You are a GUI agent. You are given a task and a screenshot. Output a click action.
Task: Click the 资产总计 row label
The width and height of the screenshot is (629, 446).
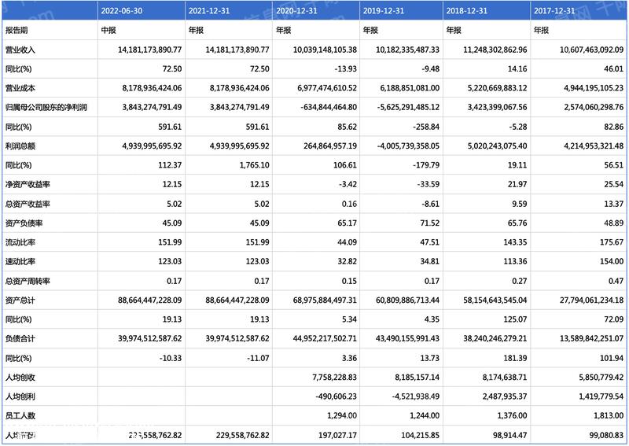tap(20, 300)
